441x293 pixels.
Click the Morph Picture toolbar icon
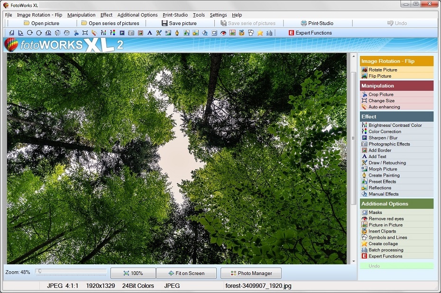168,33
